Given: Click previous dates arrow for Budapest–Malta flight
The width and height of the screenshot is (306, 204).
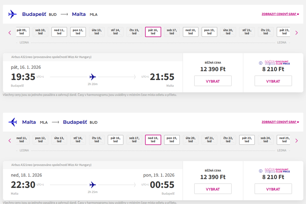Looking at the screenshot, I should coord(10,33).
